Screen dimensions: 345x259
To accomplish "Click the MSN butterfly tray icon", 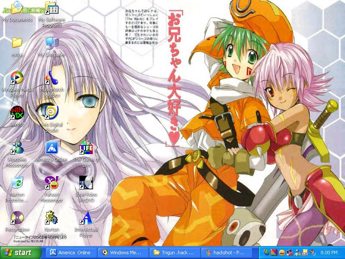I will 267,253.
